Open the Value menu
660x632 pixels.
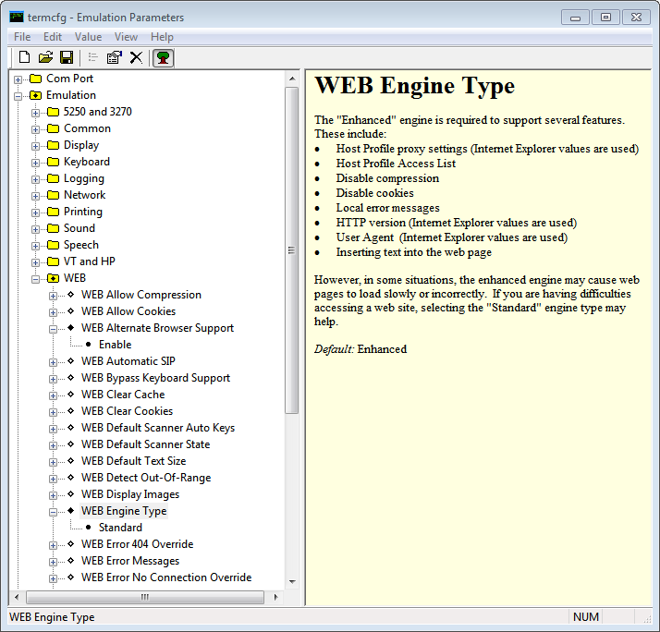tap(88, 37)
